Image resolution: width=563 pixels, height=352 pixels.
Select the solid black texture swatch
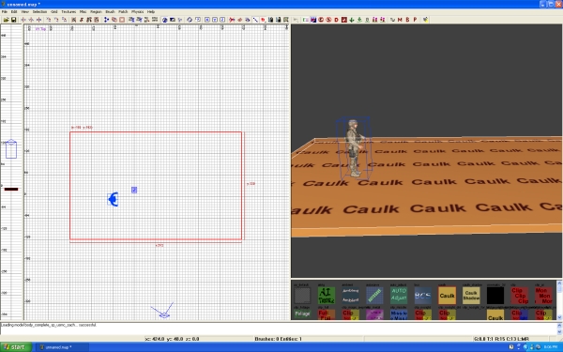click(495, 296)
